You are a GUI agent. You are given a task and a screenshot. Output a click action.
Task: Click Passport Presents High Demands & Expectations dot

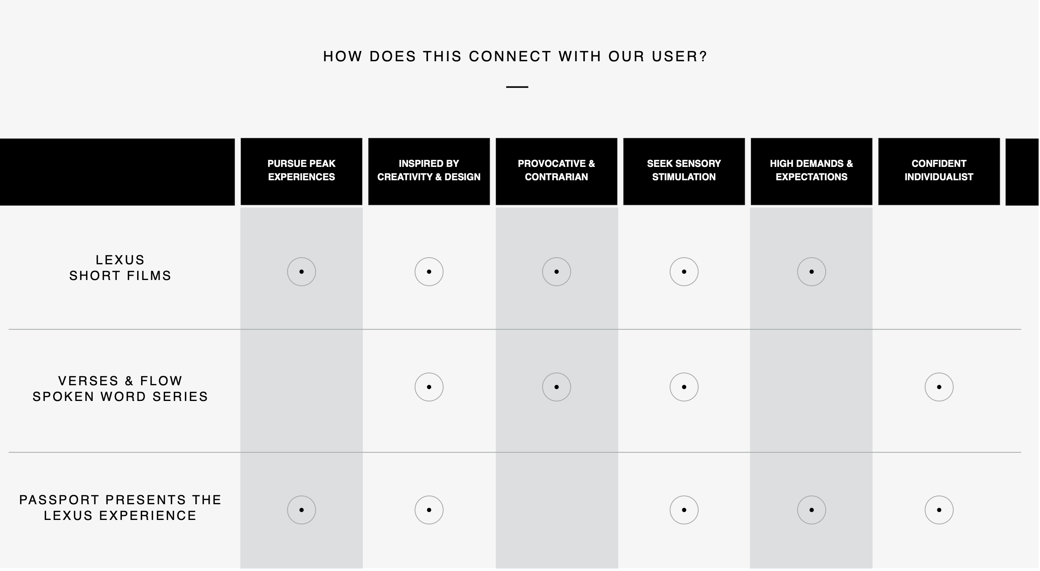pyautogui.click(x=812, y=511)
